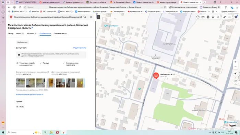
Task: Open the tab list chevron in the title bar
Action: pyautogui.click(x=12, y=2)
